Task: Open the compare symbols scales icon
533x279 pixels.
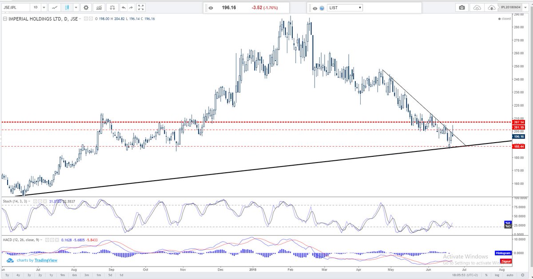Action: 111,8
